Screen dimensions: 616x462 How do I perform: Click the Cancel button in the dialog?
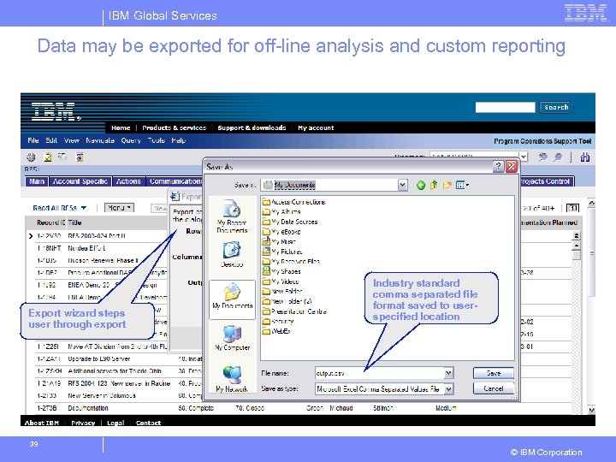pos(494,388)
